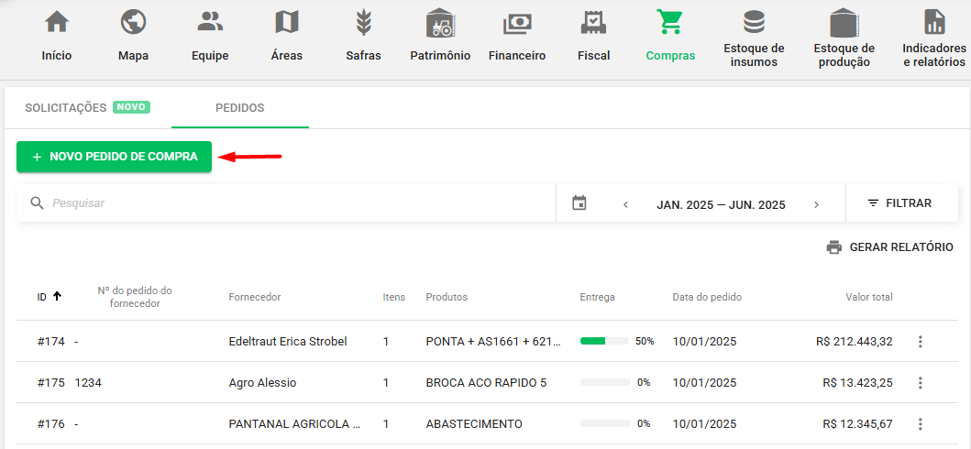Open the Início home icon

pos(57,21)
